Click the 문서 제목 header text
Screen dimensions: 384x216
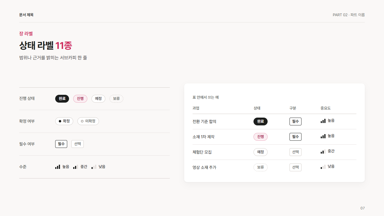point(26,15)
